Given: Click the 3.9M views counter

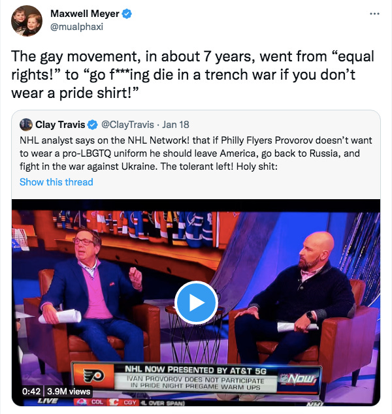Looking at the screenshot, I should pyautogui.click(x=69, y=391).
